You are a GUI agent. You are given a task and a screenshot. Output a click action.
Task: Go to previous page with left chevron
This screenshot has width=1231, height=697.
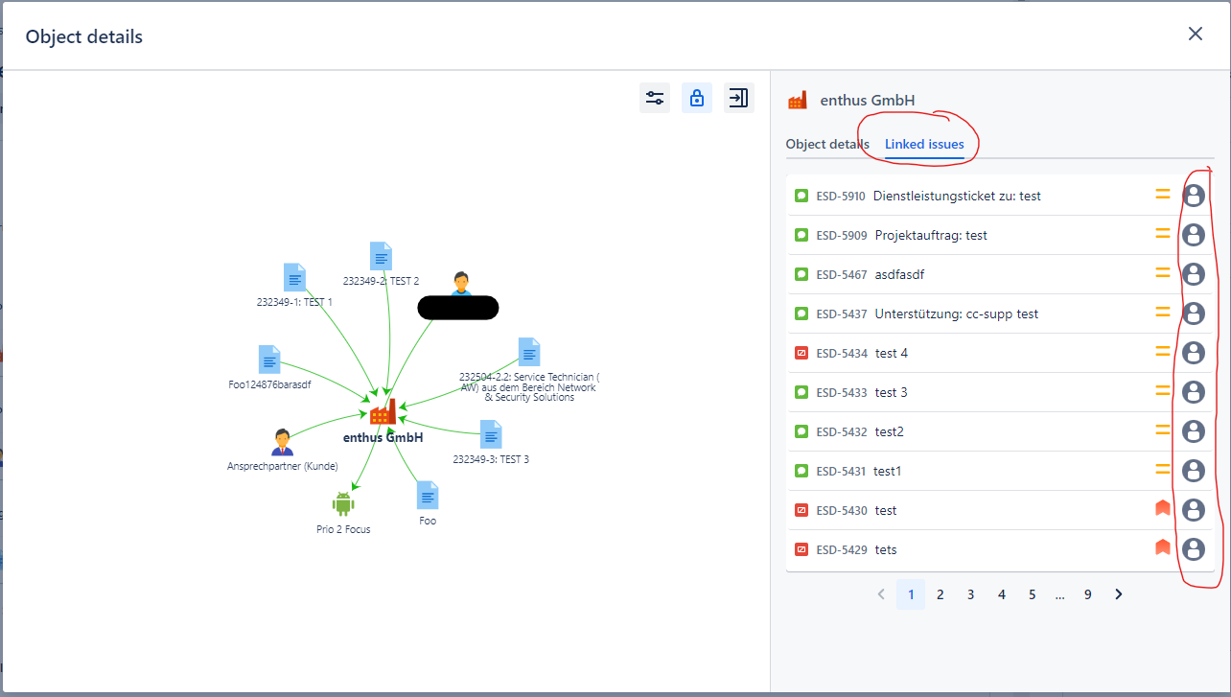881,594
